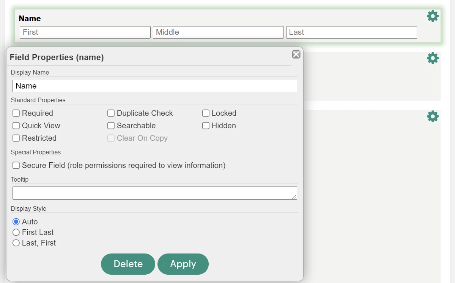Click the First name input box
Screen dimensions: 455x283
point(85,32)
